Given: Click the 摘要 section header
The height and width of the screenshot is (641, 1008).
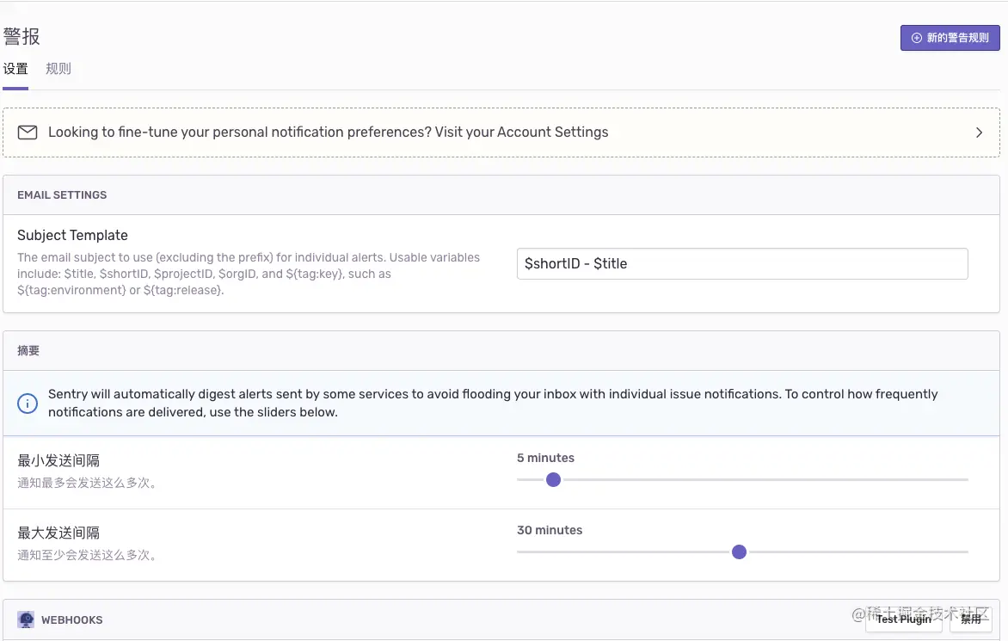Looking at the screenshot, I should click(28, 351).
